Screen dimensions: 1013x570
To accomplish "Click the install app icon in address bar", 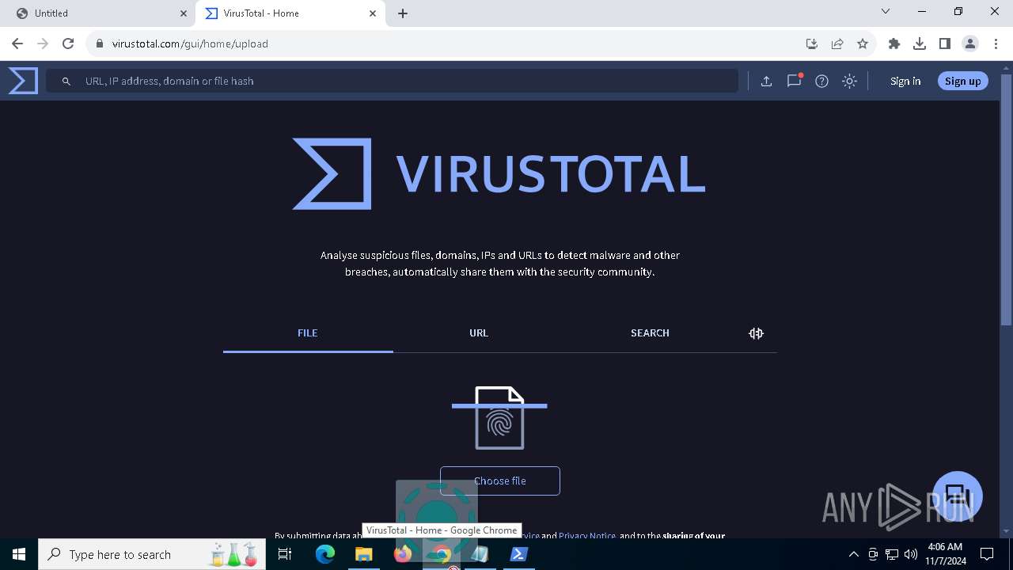I will 812,44.
